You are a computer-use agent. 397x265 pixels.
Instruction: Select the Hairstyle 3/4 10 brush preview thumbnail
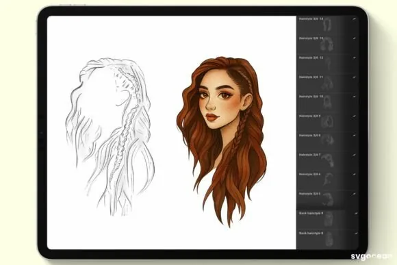[327, 102]
